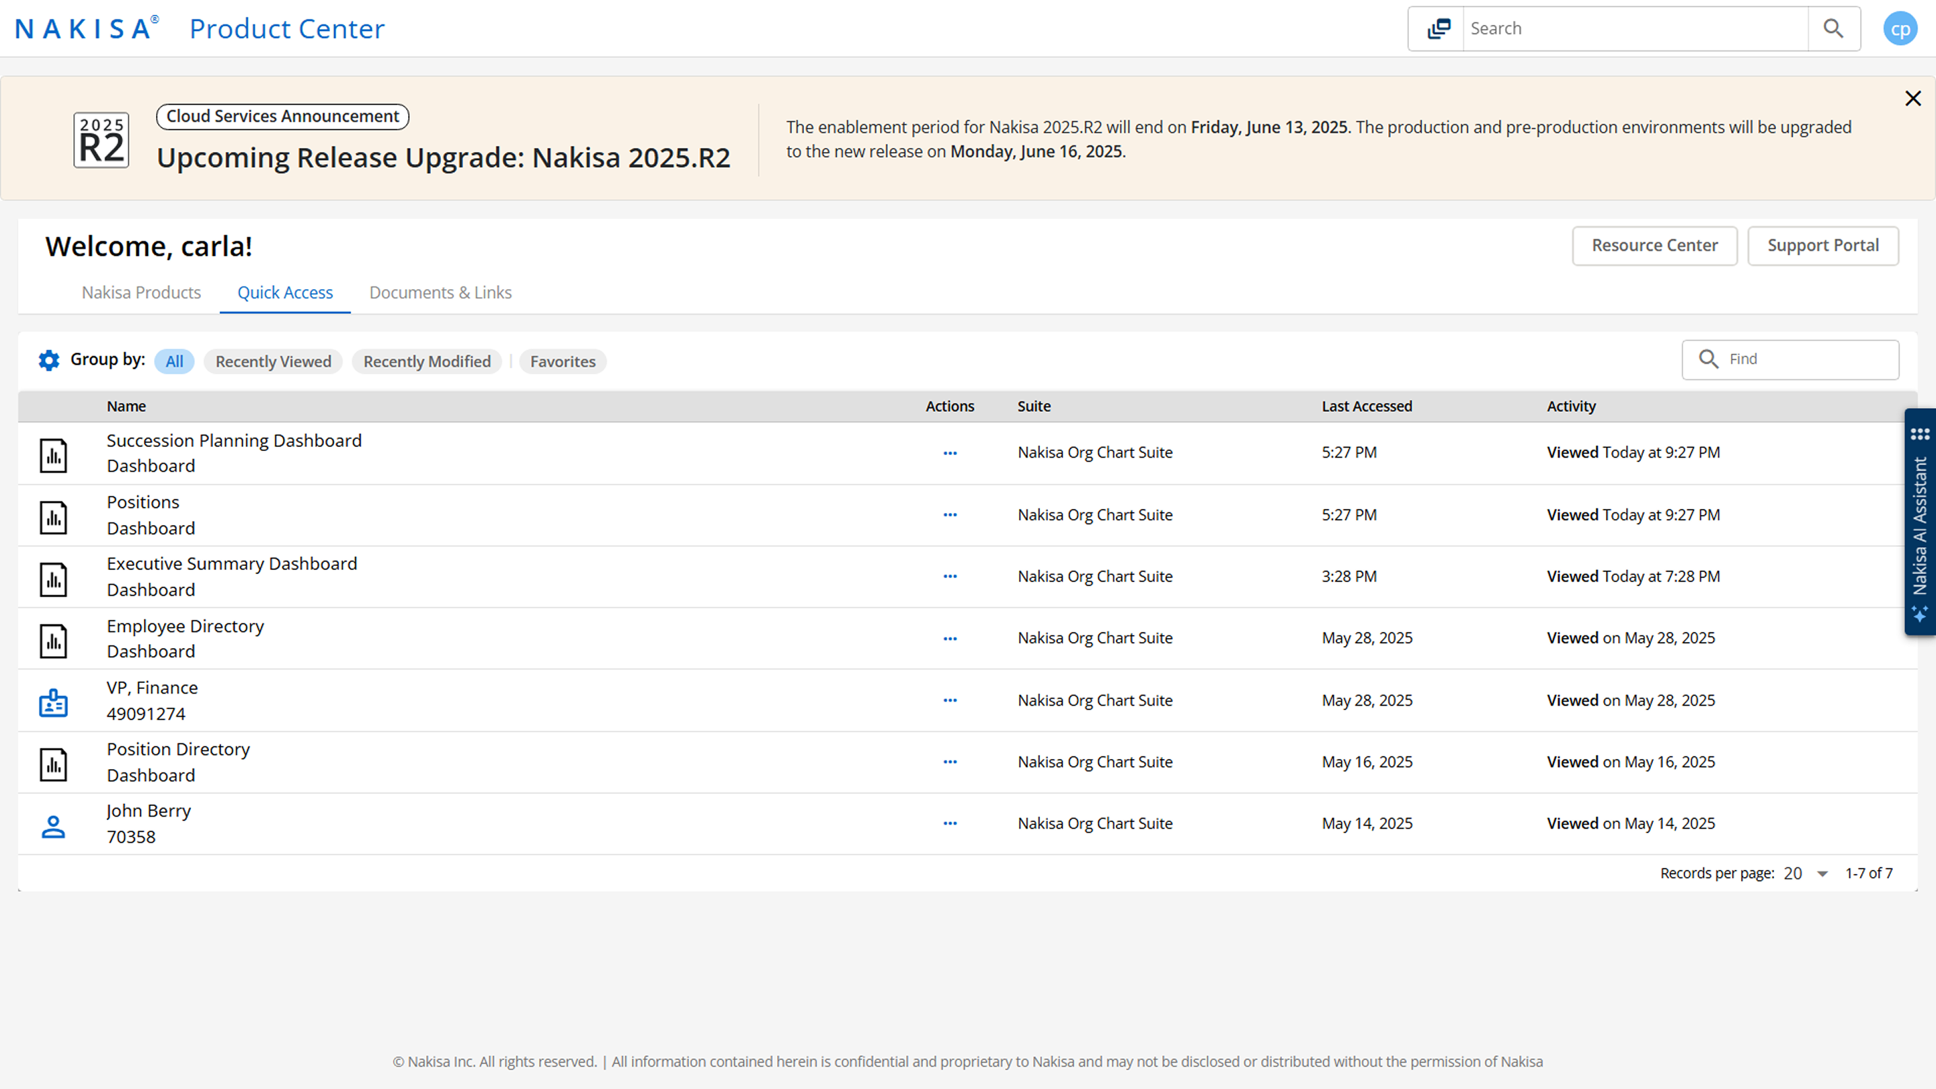The width and height of the screenshot is (1936, 1089).
Task: Click the apps grid icon on side panel
Action: point(1921,434)
